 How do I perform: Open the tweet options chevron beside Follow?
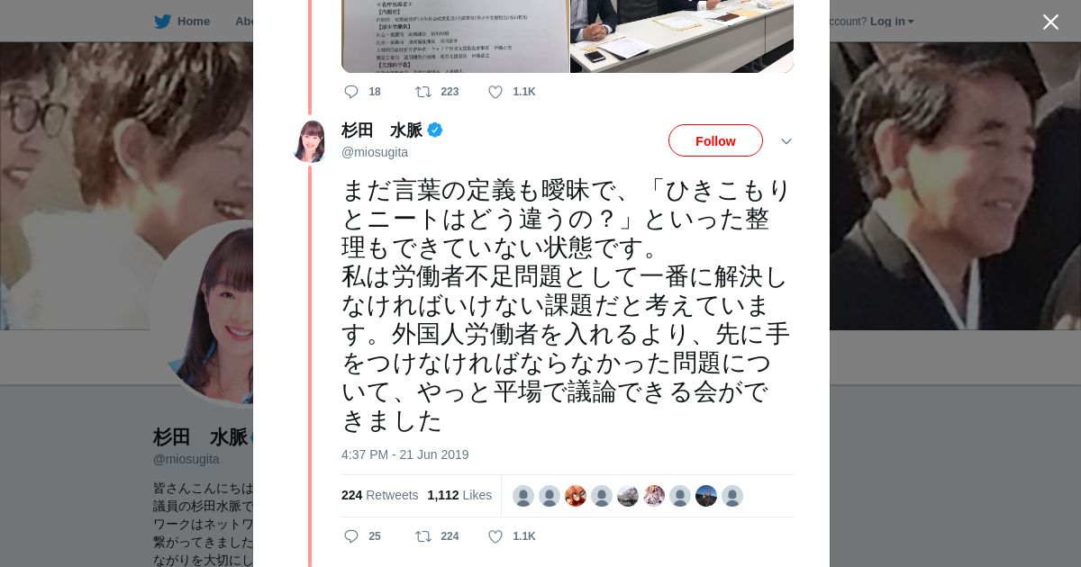click(x=786, y=141)
